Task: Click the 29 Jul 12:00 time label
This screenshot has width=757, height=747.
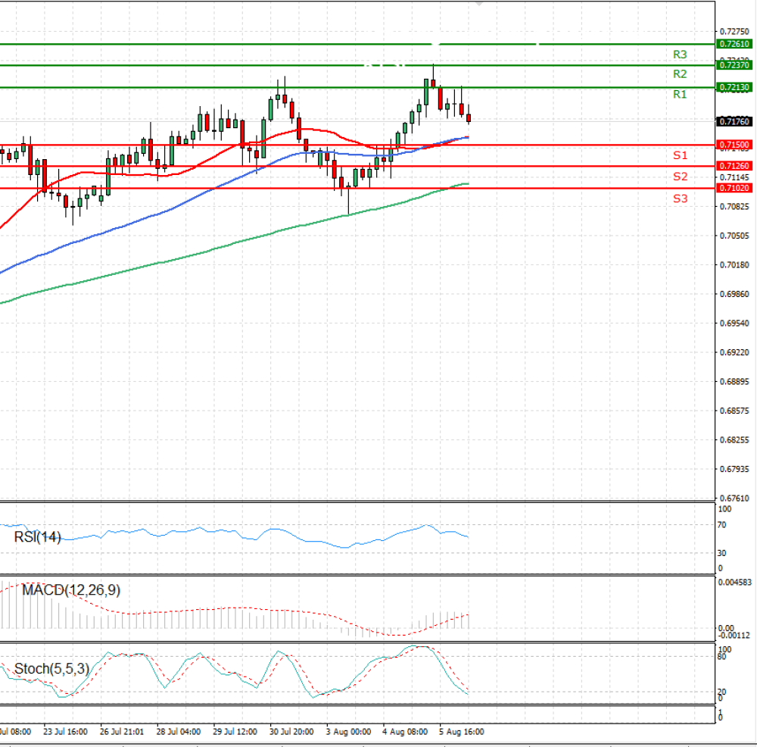Action: coord(235,732)
